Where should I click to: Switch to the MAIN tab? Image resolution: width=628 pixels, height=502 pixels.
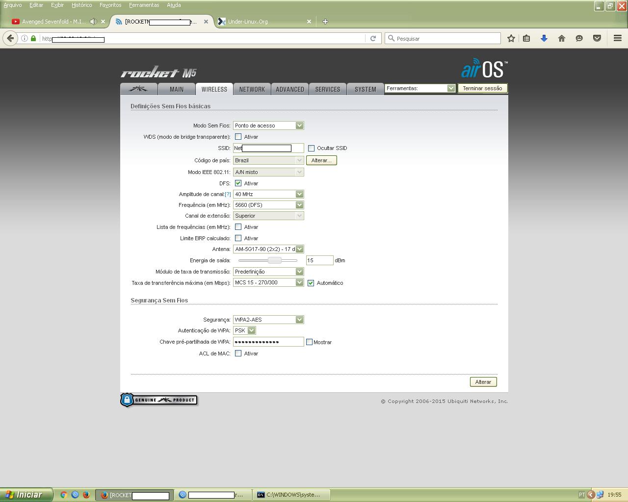point(177,89)
